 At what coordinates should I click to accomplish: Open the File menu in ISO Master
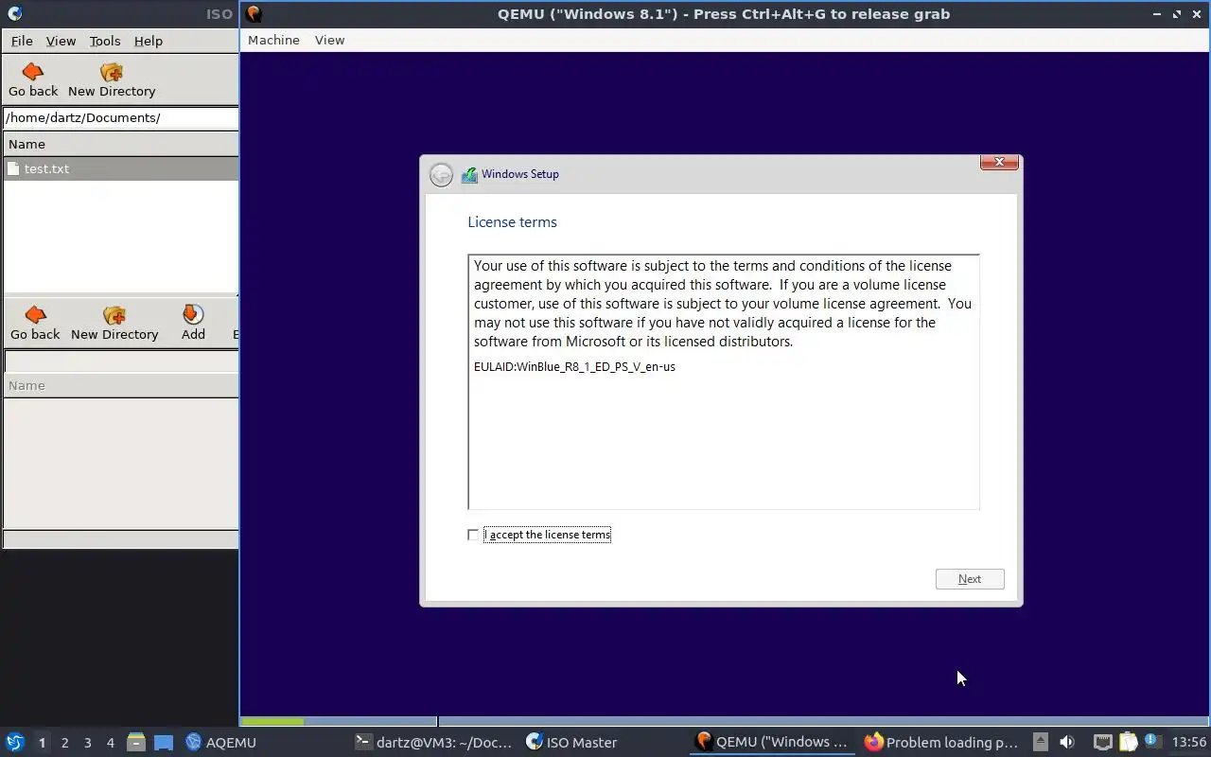22,41
